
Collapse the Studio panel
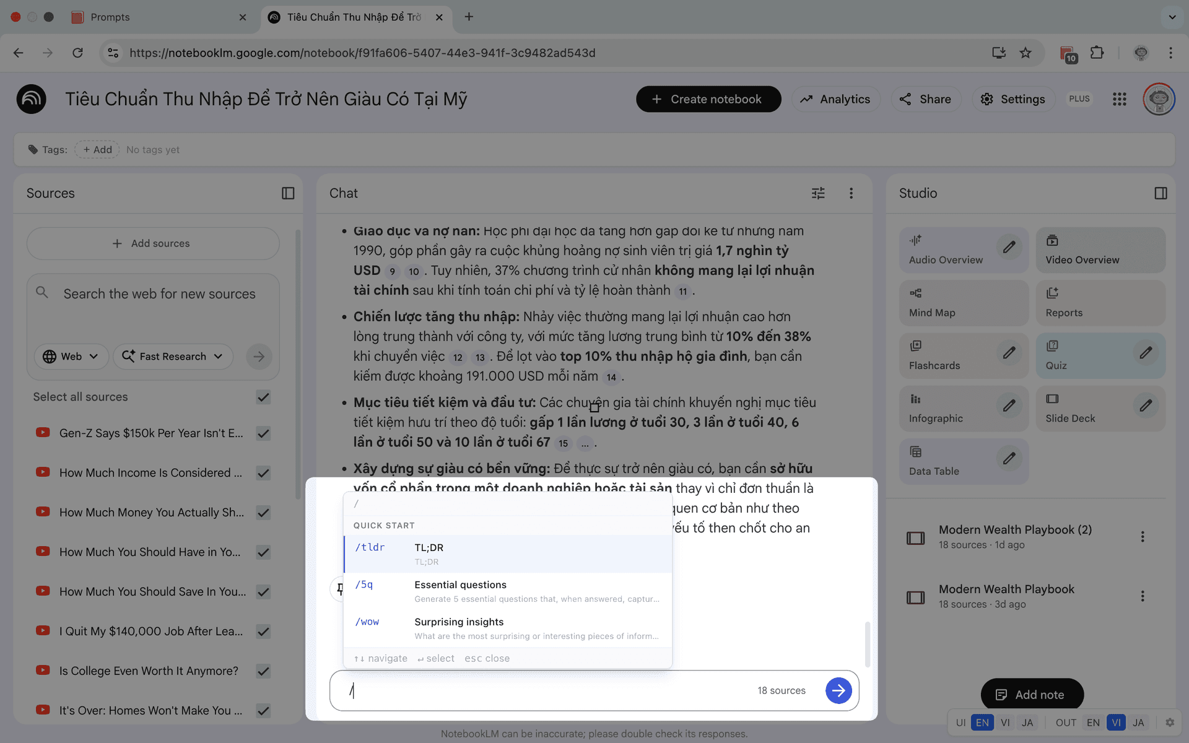coord(1161,193)
